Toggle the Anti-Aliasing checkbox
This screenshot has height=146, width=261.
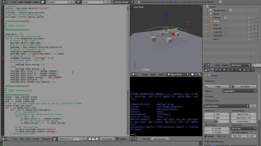208,142
